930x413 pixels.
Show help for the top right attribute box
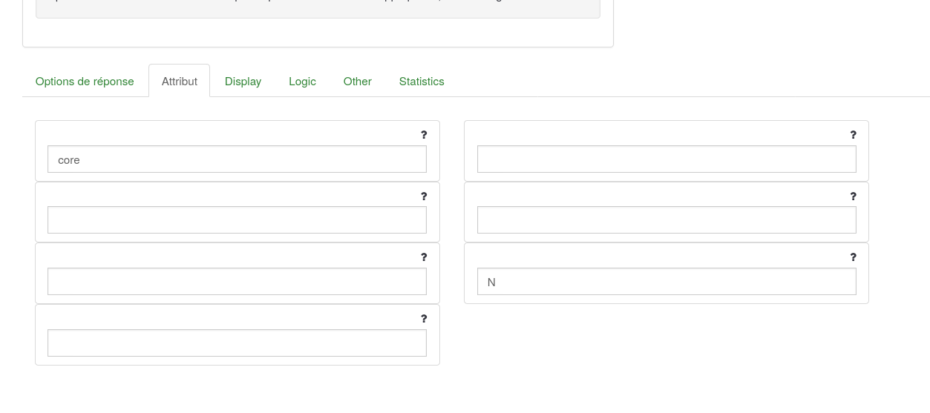tap(853, 135)
